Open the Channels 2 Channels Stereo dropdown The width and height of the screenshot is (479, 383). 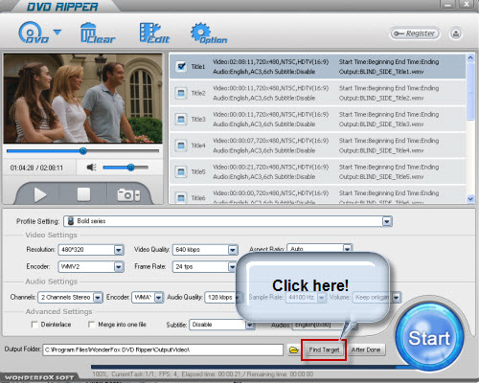pos(98,298)
